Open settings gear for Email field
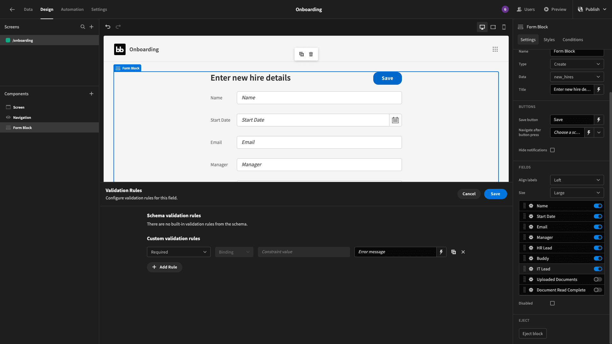Screen dimensions: 612x344 coord(531,227)
